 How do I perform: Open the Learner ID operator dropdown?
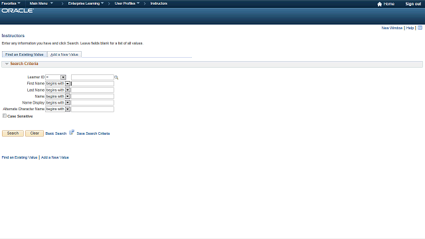(x=56, y=77)
